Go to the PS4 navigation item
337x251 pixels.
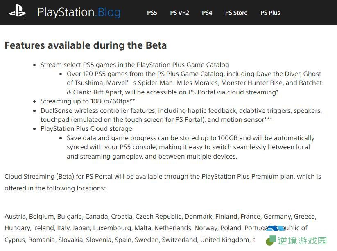point(207,13)
